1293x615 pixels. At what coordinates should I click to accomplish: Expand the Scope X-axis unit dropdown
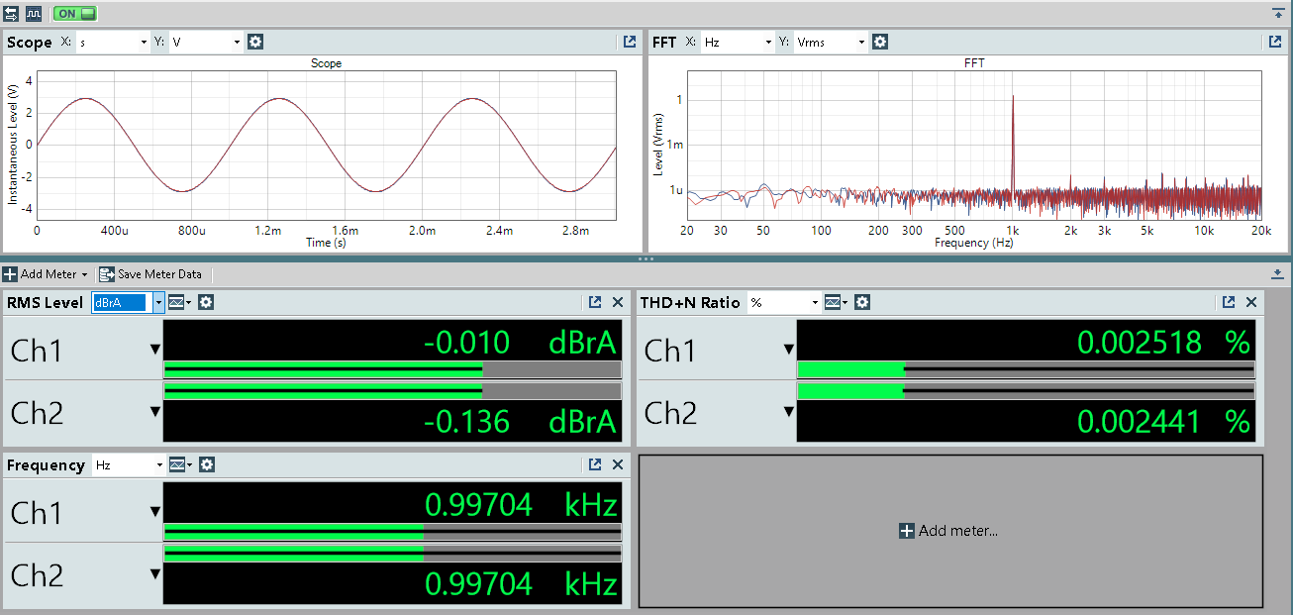tap(143, 42)
